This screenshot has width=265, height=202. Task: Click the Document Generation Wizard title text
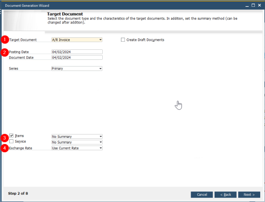point(27,6)
